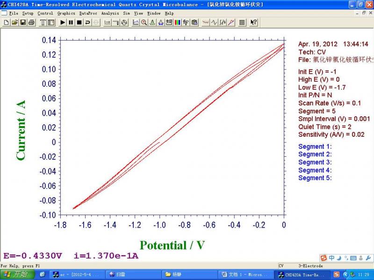
Task: Click '3-Electrode' in the status bar
Action: click(310, 266)
